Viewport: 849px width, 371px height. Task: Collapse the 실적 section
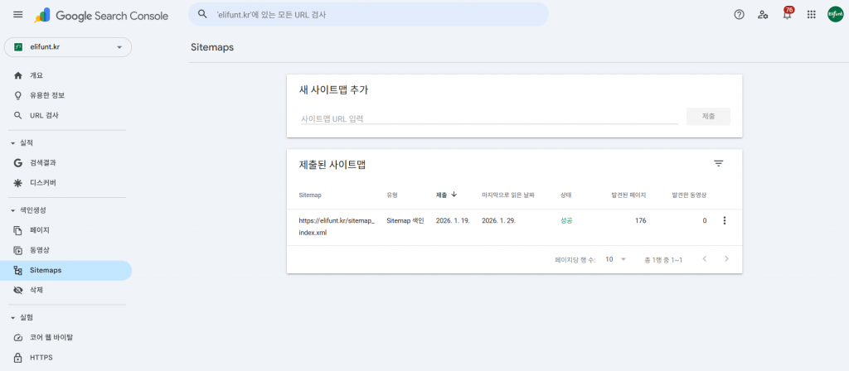(x=12, y=143)
